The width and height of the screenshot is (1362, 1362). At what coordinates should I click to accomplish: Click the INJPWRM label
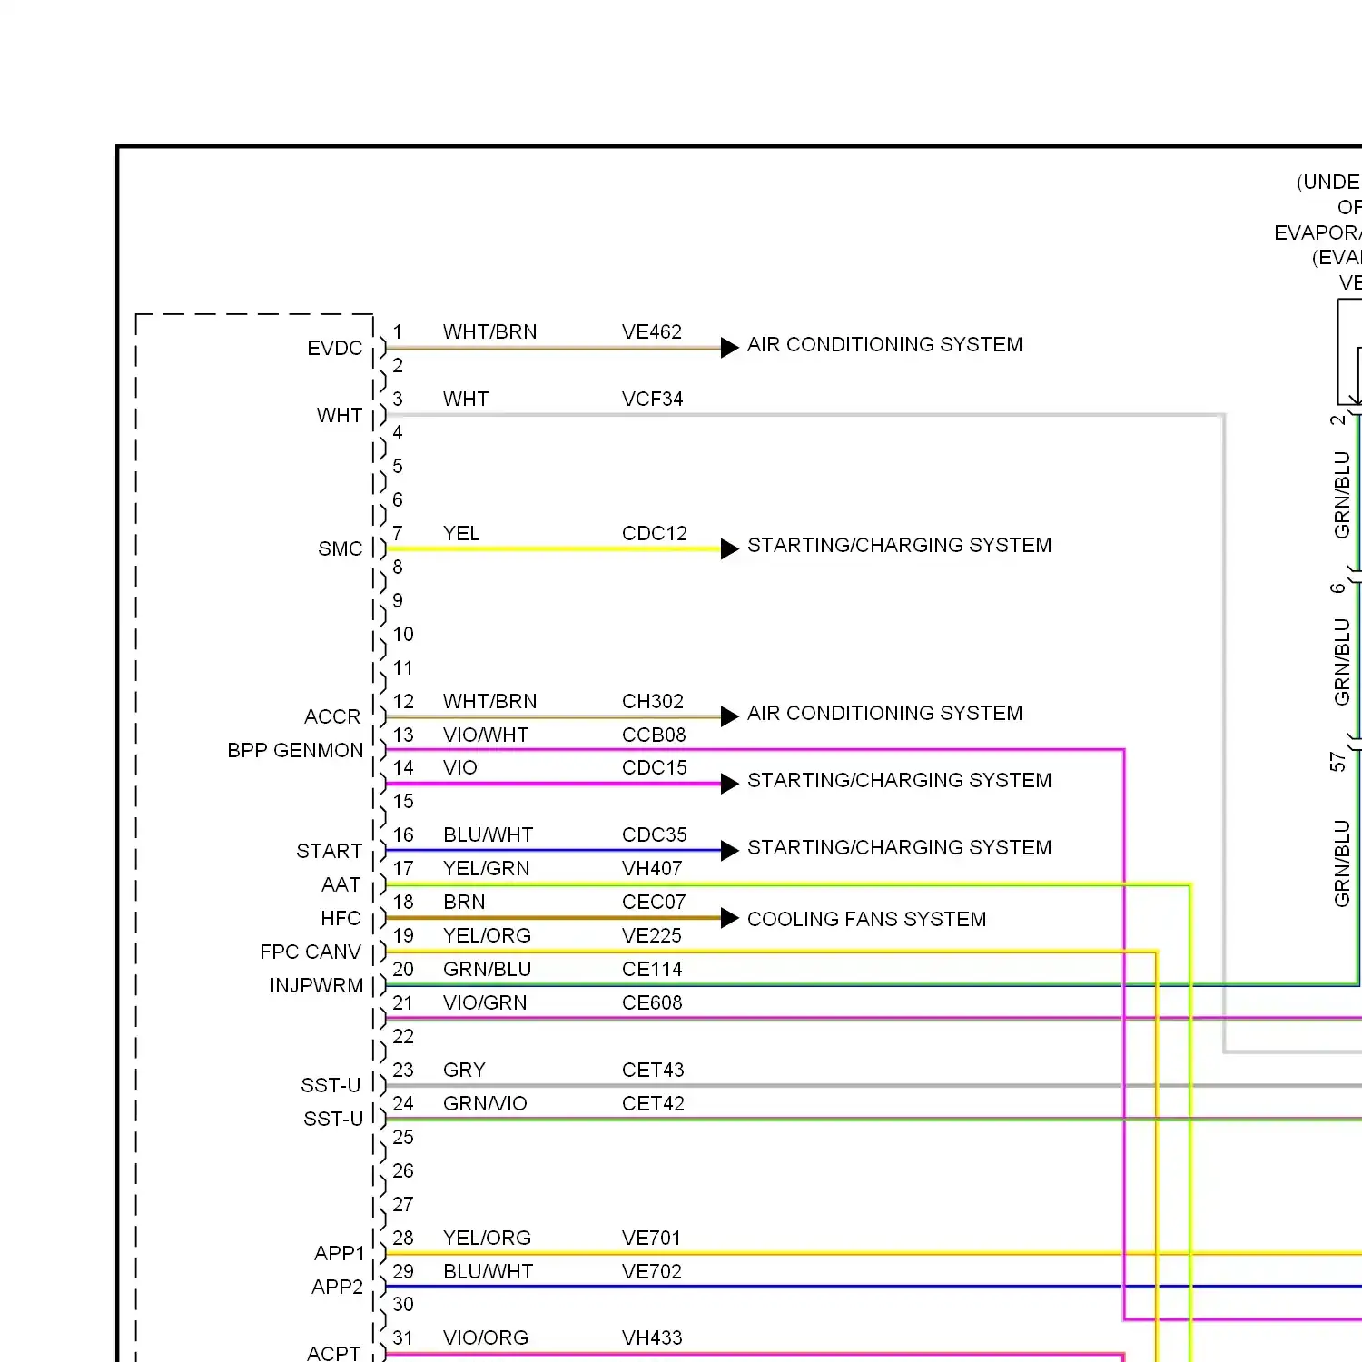316,986
